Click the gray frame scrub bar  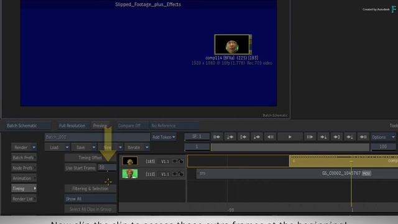[x=290, y=147]
